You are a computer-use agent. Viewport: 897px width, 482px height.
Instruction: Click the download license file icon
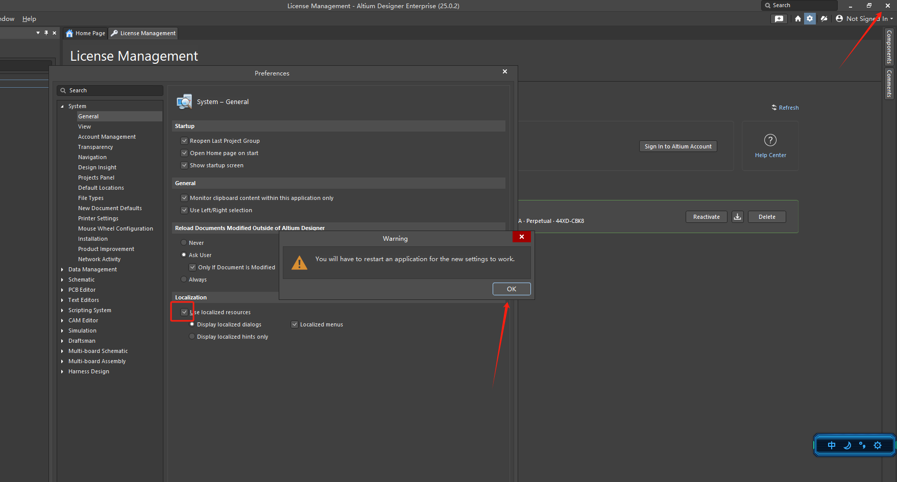[x=737, y=217]
